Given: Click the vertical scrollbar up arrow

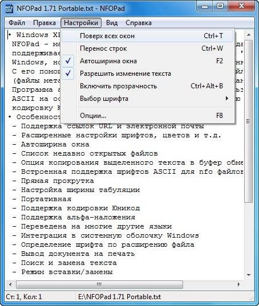Looking at the screenshot, I should point(249,35).
